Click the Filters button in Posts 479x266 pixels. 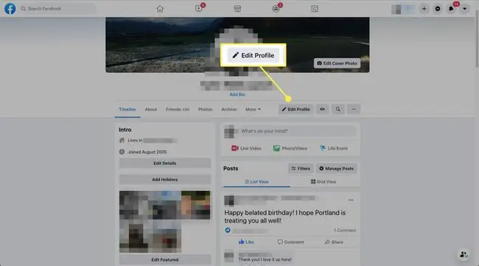point(301,168)
